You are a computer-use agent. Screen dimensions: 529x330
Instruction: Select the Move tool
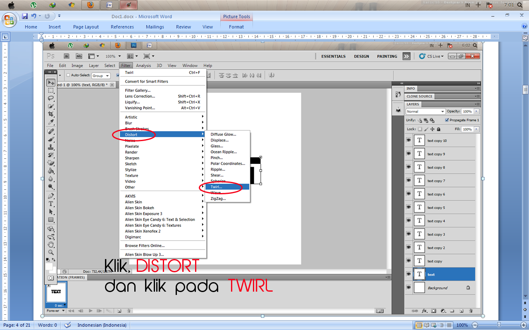[x=51, y=82]
